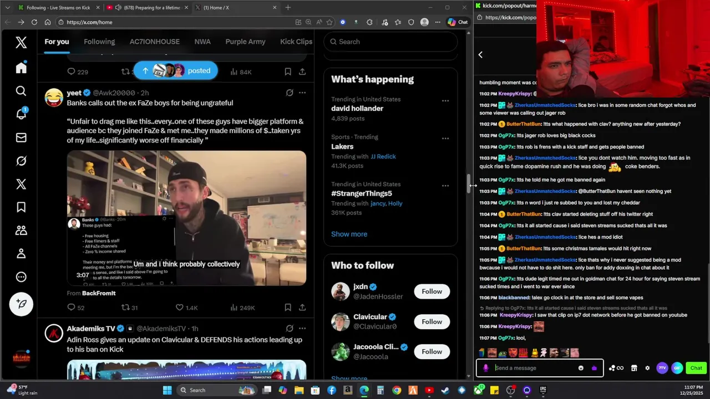View analytics of yeet's post 249K

[243, 308]
